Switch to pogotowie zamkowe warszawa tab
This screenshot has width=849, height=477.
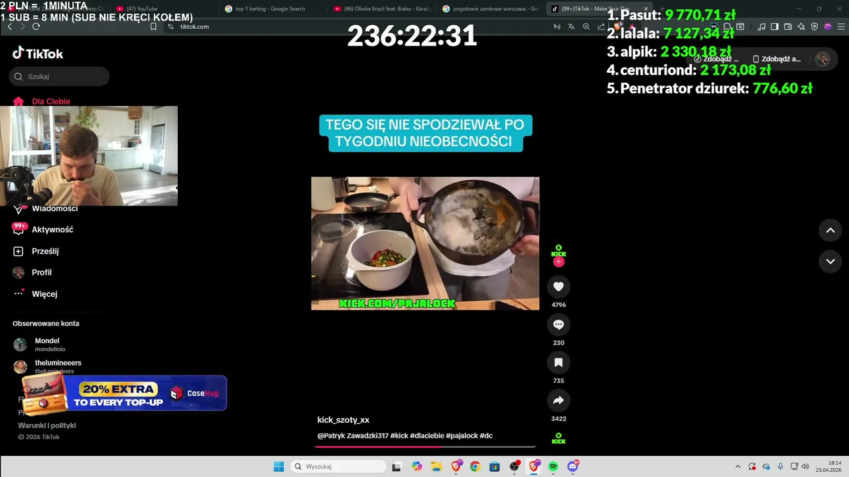pyautogui.click(x=490, y=9)
